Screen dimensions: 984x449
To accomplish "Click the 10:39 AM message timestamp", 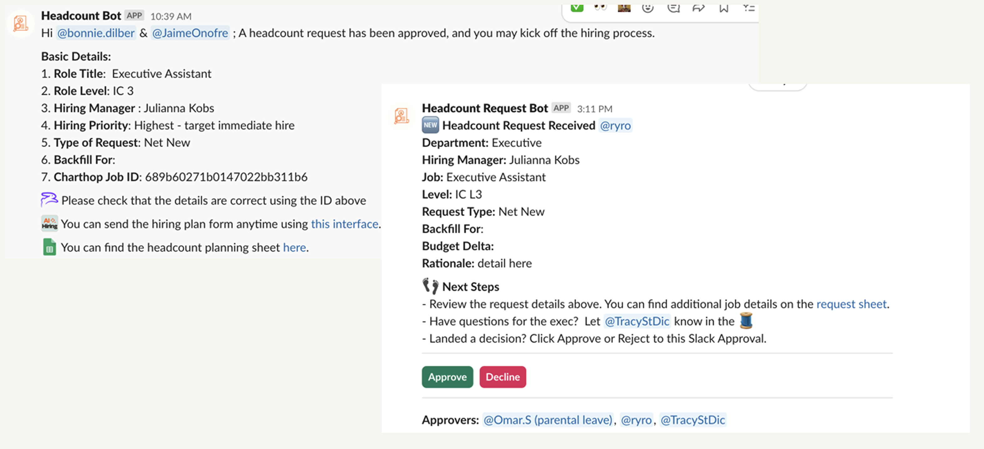I will pos(171,17).
